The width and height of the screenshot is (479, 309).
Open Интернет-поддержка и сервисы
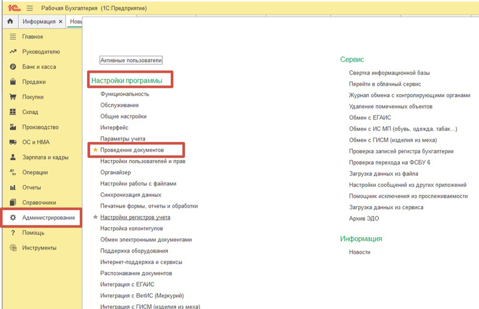pos(141,262)
